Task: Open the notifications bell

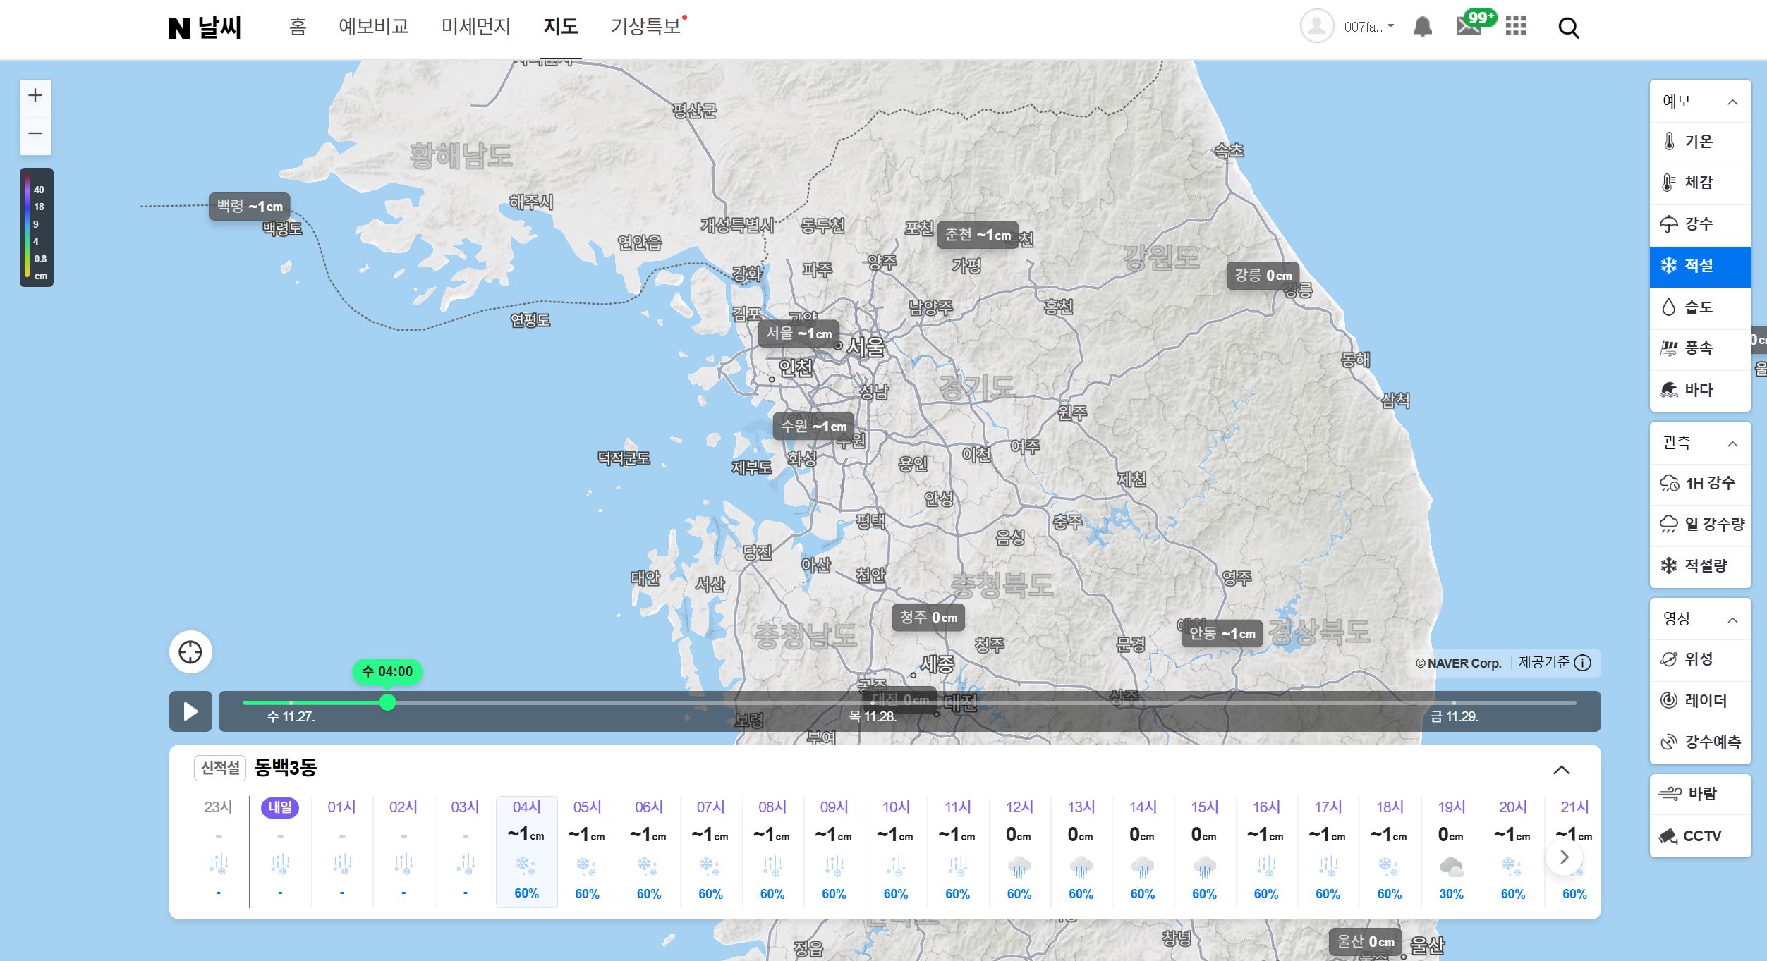Action: pos(1423,27)
